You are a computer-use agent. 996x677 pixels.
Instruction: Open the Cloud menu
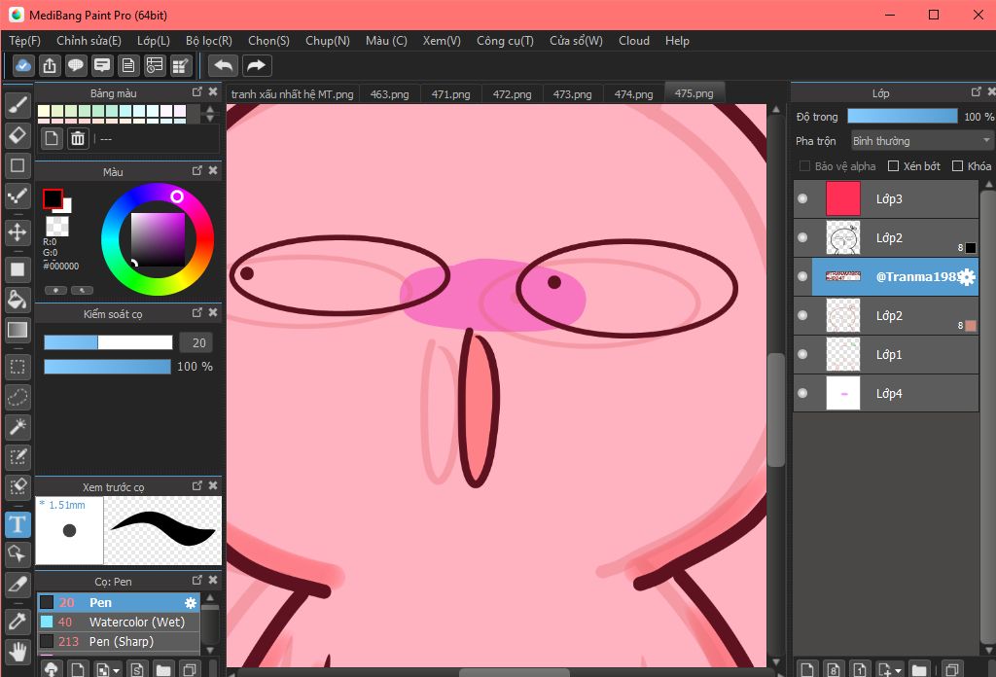point(634,41)
